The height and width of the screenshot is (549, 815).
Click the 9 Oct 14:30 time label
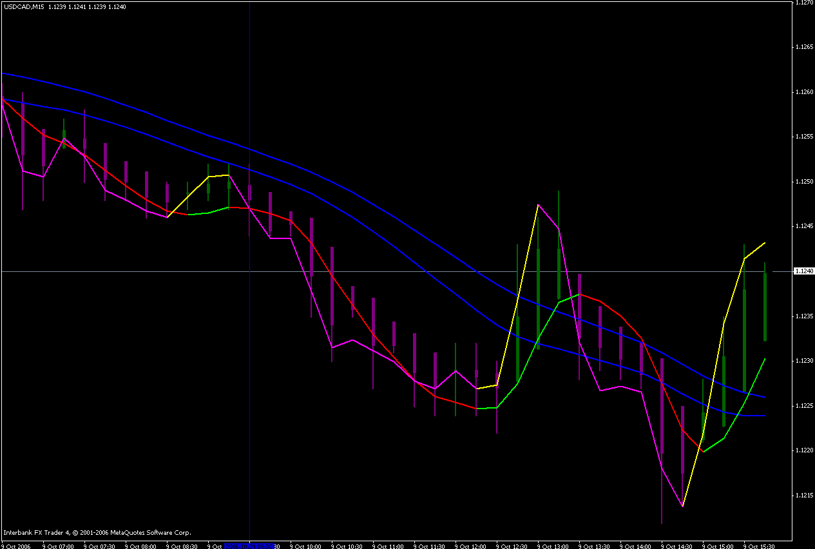[x=677, y=546]
